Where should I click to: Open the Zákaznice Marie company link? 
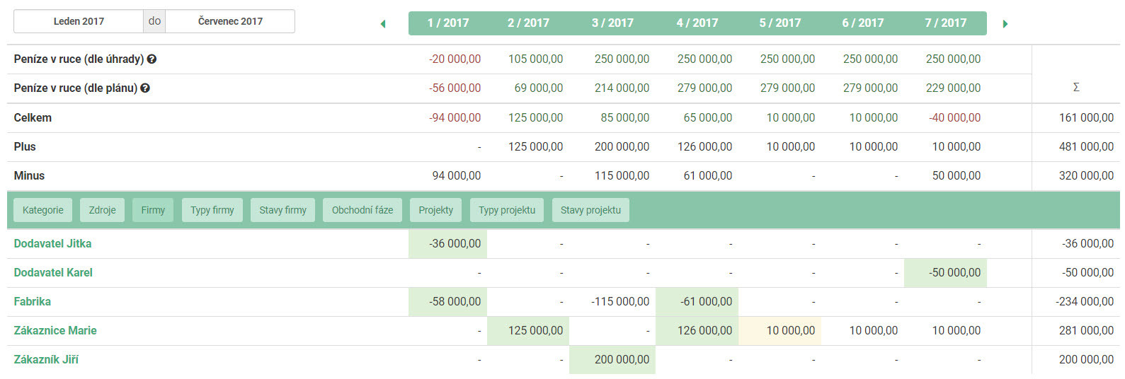(x=55, y=330)
